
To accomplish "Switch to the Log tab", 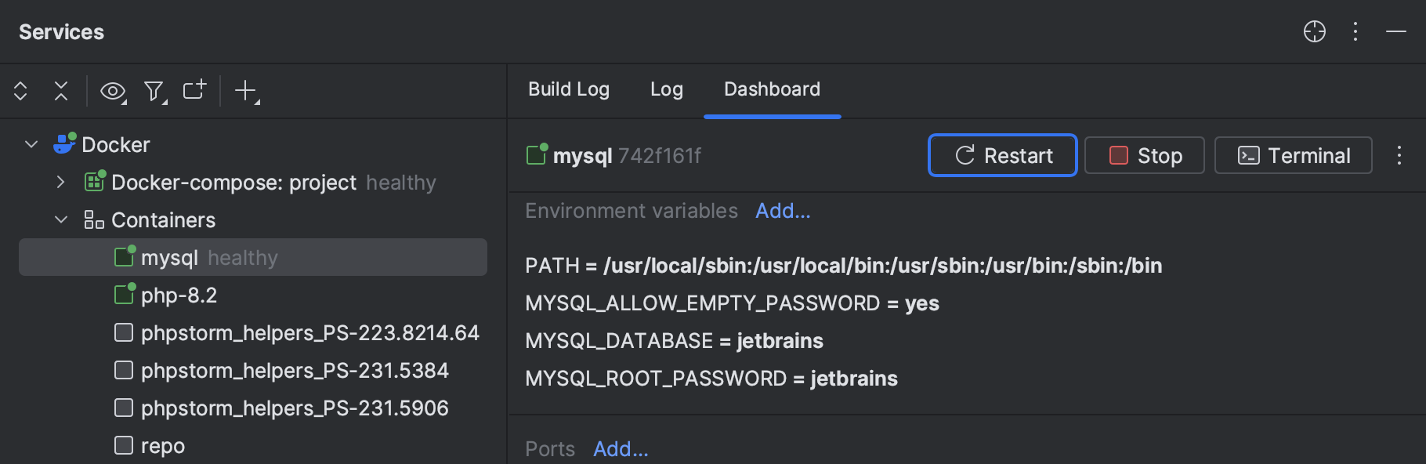I will click(666, 89).
